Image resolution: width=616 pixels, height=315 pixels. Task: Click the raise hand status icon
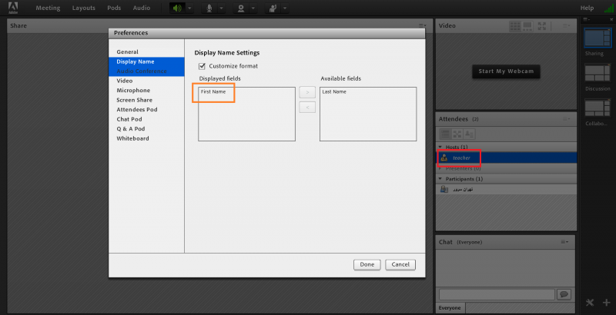[273, 8]
